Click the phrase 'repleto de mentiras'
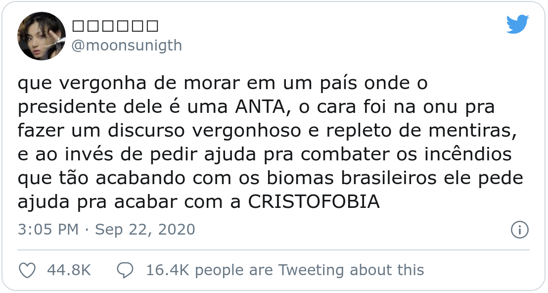The image size is (548, 293). 421,131
